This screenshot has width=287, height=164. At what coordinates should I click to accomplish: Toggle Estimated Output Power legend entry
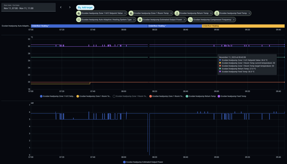pyautogui.click(x=143, y=162)
